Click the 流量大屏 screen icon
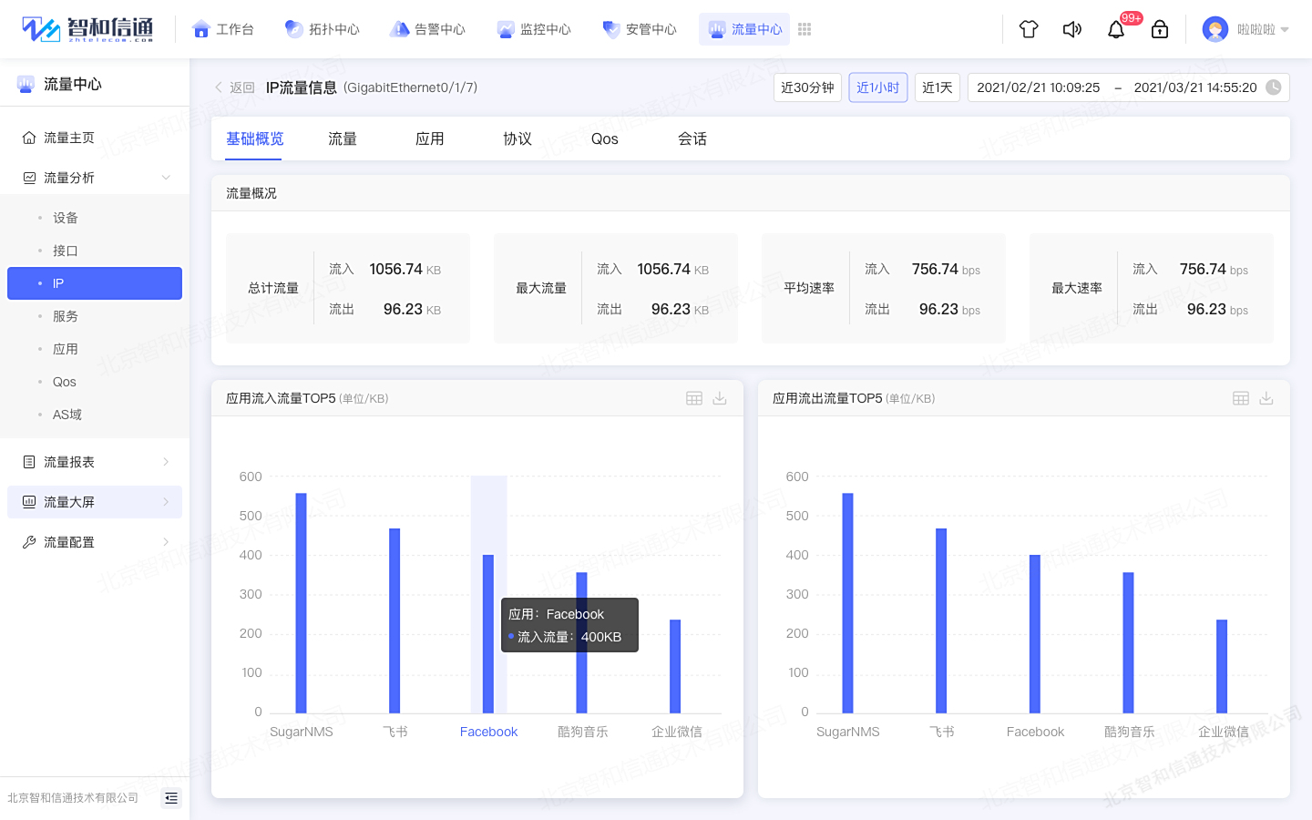Viewport: 1312px width, 820px height. 29,502
